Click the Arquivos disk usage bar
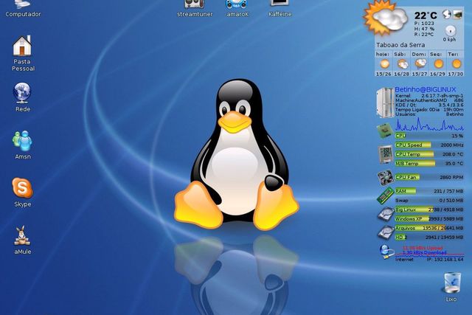Viewport: 472px width, 315px height. click(429, 228)
